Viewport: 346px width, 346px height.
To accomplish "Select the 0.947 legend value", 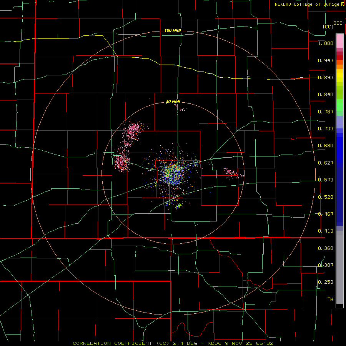I will [326, 60].
